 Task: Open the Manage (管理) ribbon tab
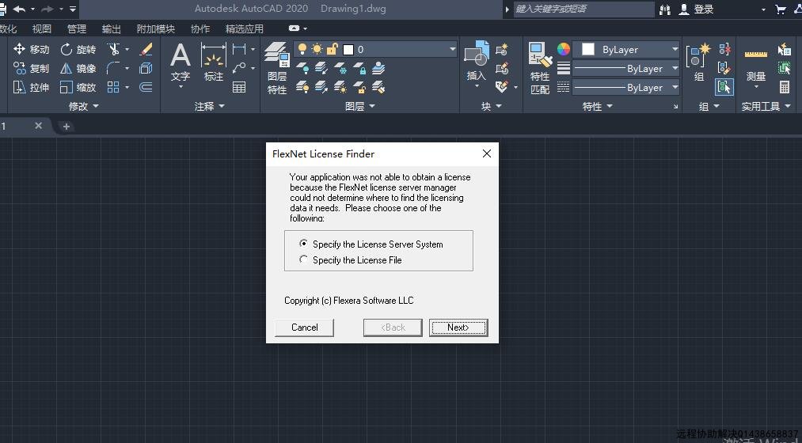point(77,29)
